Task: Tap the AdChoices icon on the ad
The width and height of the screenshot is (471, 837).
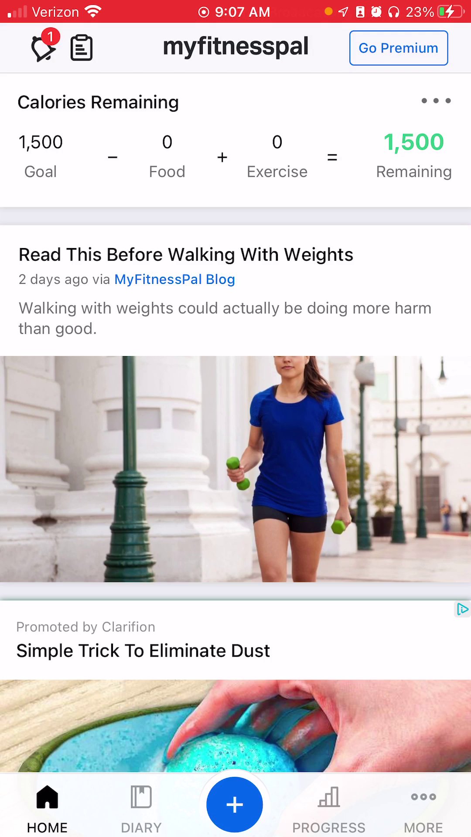Action: point(462,609)
